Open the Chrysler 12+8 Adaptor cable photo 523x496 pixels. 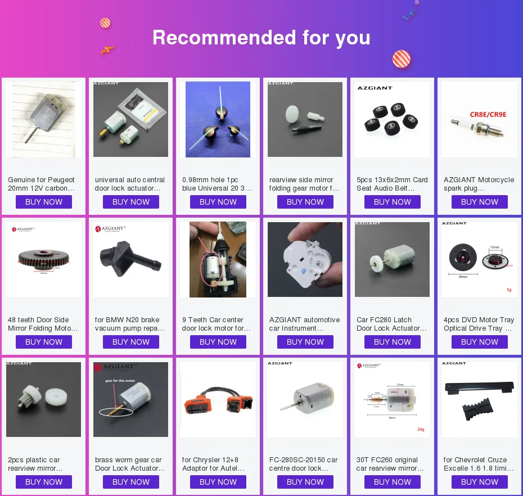click(x=218, y=400)
